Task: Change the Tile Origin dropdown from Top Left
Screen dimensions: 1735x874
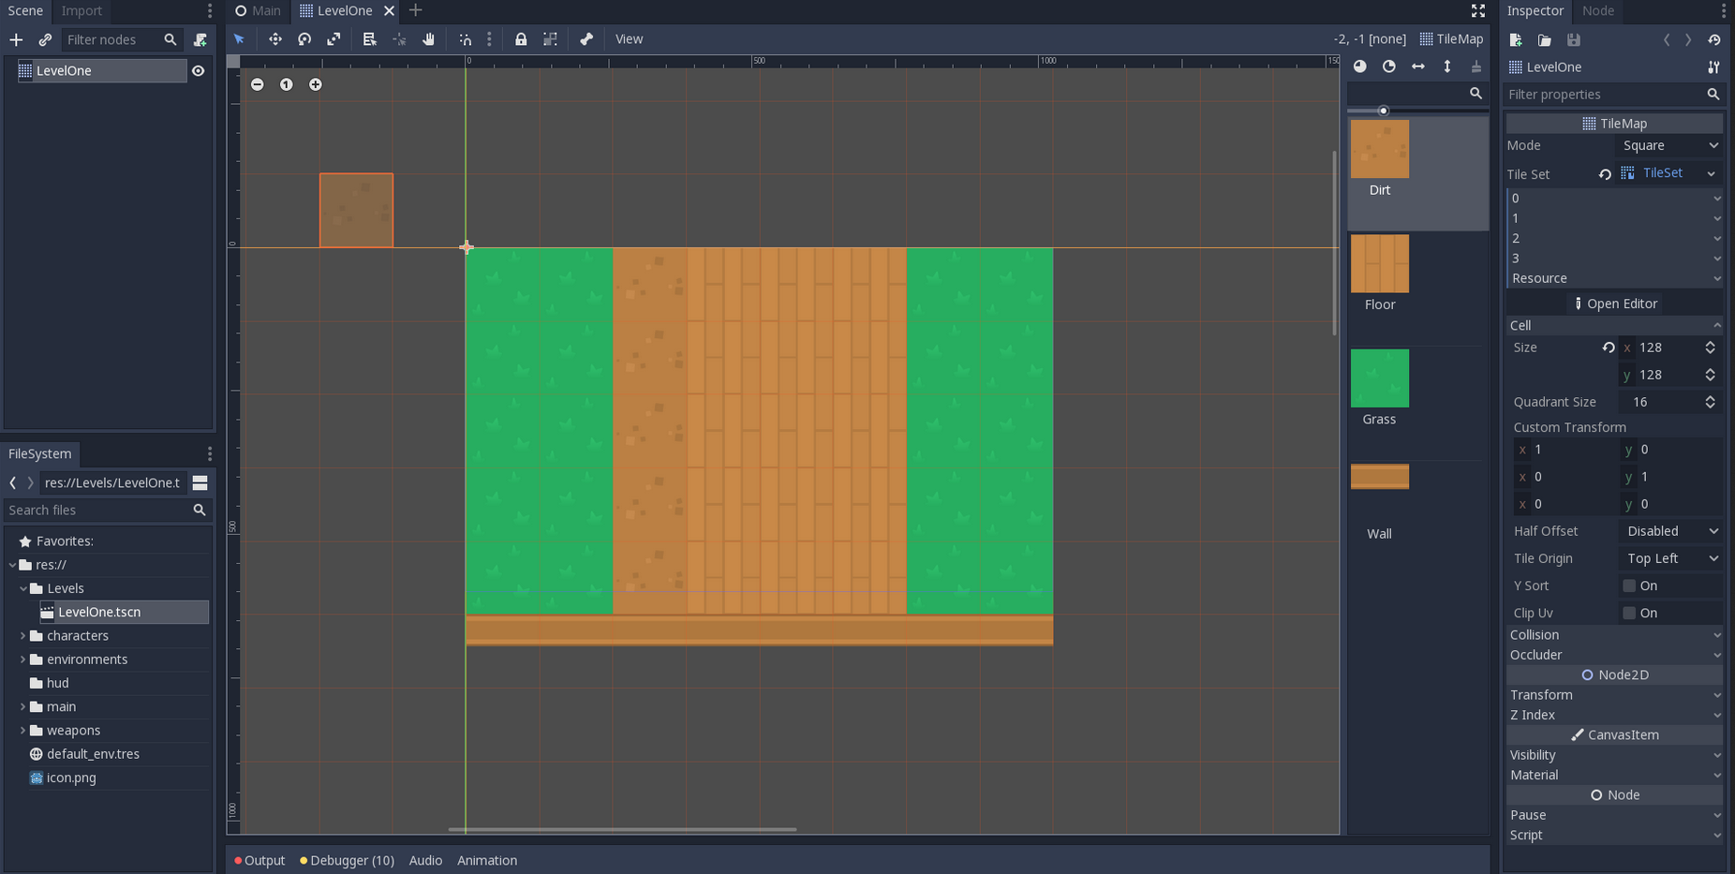Action: 1669,557
